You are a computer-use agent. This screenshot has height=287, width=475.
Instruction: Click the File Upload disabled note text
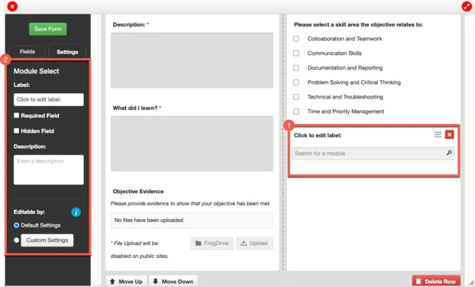point(139,250)
